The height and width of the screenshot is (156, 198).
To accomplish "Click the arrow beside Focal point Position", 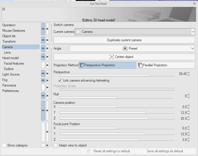I will [x=47, y=132].
